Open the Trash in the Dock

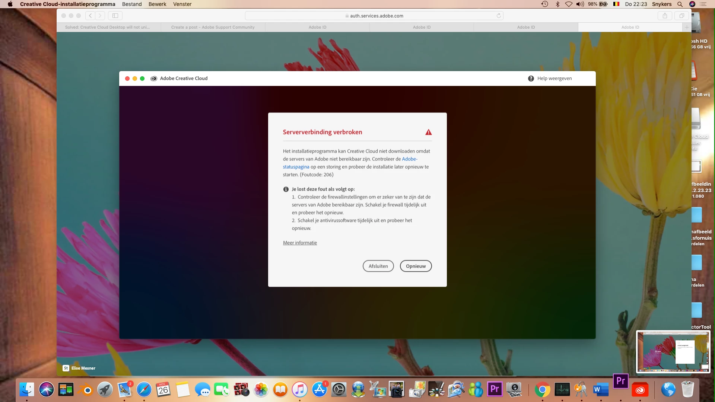tap(688, 390)
